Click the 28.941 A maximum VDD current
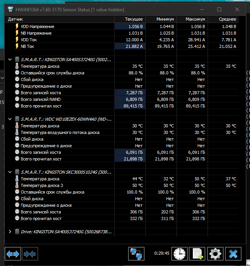Screen dimensions: 250x266 (197, 40)
